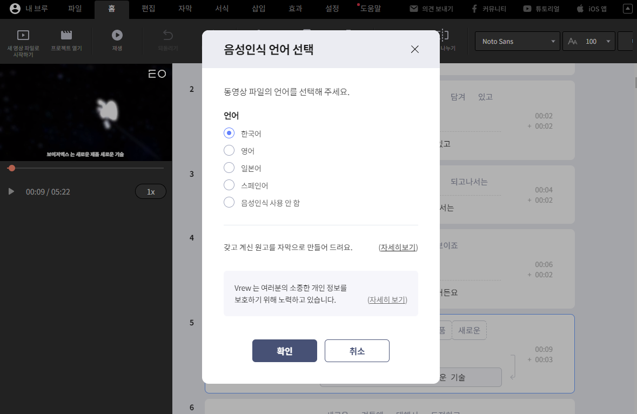Click the 새 영상 파일로 시작하기 icon
This screenshot has height=414, width=637.
point(23,35)
